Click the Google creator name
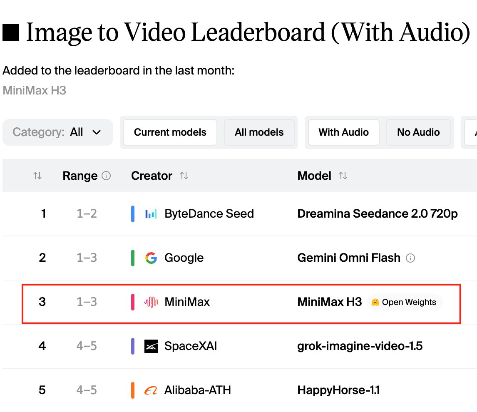This screenshot has width=477, height=412. coord(184,258)
